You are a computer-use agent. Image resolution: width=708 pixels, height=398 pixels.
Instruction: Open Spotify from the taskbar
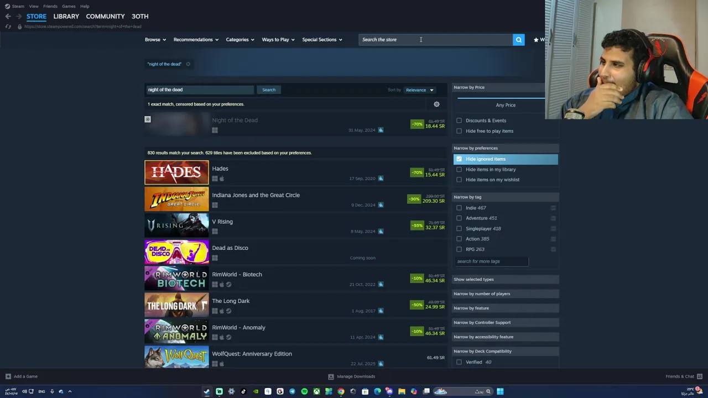(304, 391)
